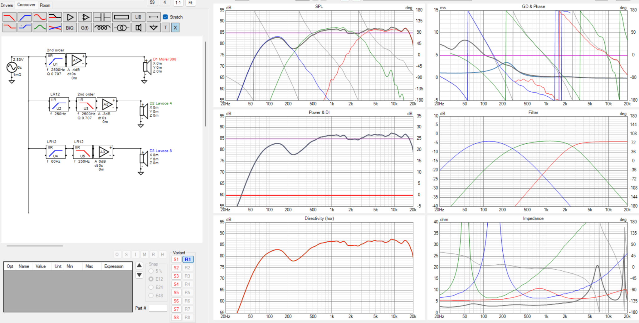639x323 pixels.
Task: Add a wire connection component
Action: (x=154, y=17)
